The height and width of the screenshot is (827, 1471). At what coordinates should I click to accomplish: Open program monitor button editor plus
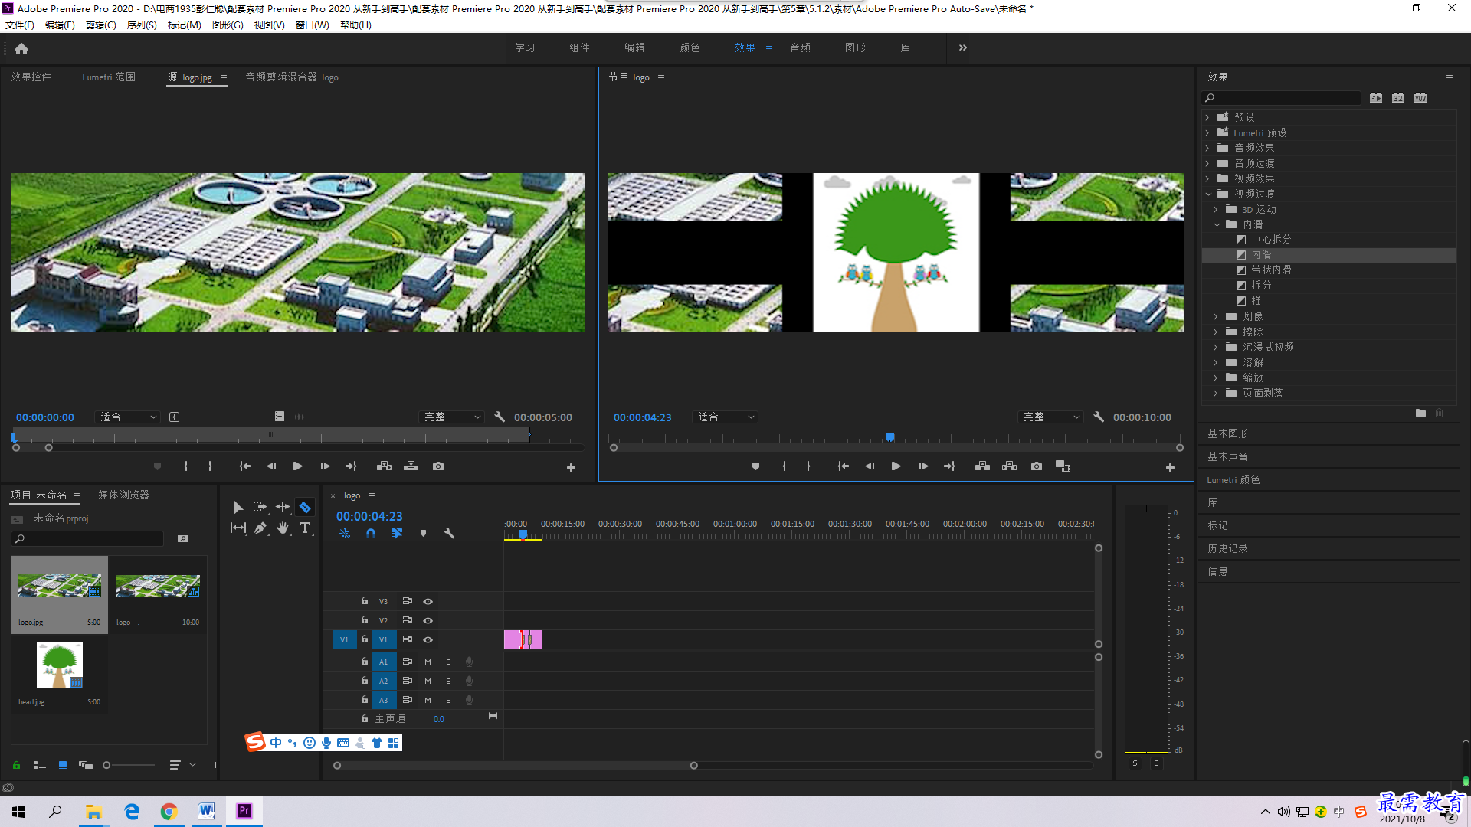1170,467
